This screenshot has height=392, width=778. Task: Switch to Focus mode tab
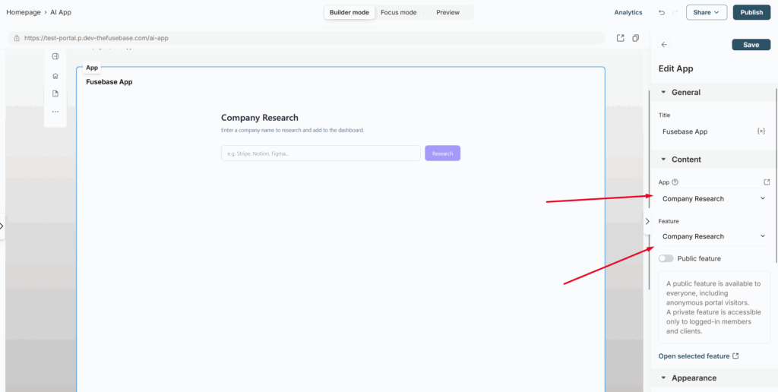coord(398,12)
